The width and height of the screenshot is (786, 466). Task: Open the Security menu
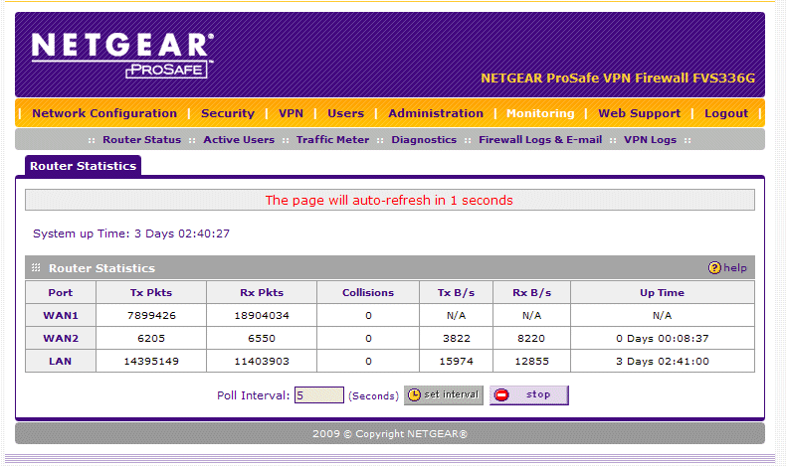[228, 113]
